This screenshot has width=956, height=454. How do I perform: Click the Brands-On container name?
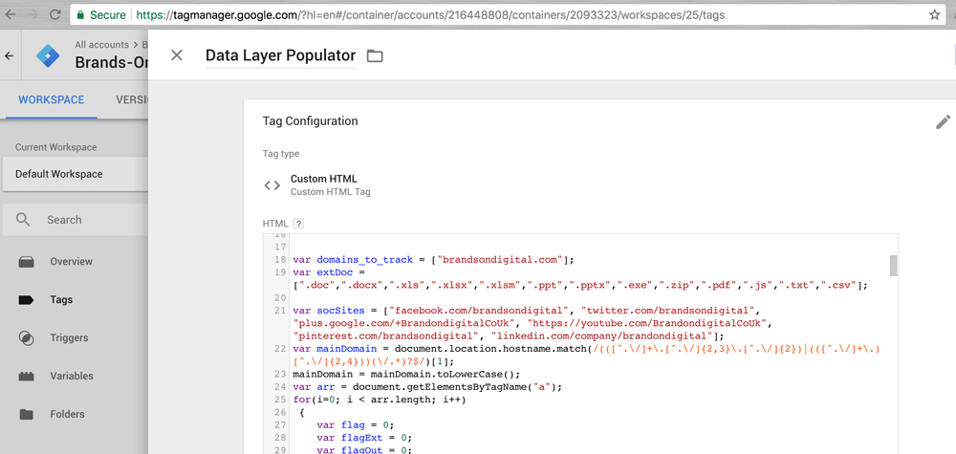click(x=112, y=62)
